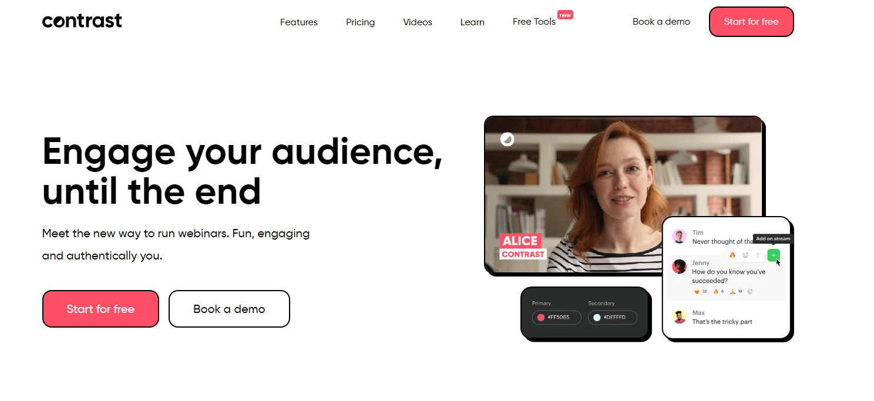
Task: Click Max's avatar in the chat
Action: point(680,317)
